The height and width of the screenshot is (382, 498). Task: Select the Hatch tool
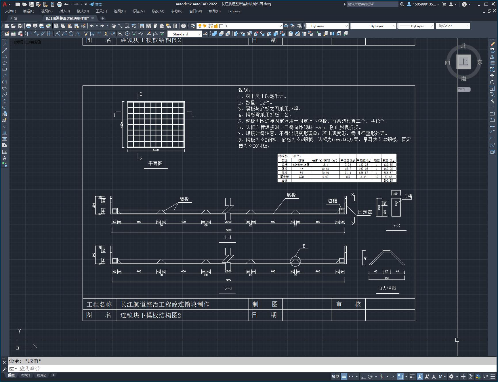(x=5, y=133)
